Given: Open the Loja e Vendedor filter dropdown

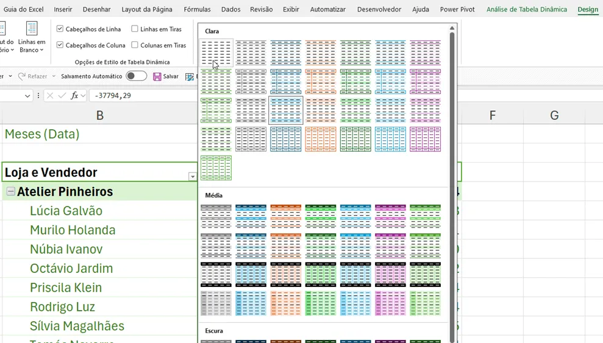Looking at the screenshot, I should click(192, 176).
